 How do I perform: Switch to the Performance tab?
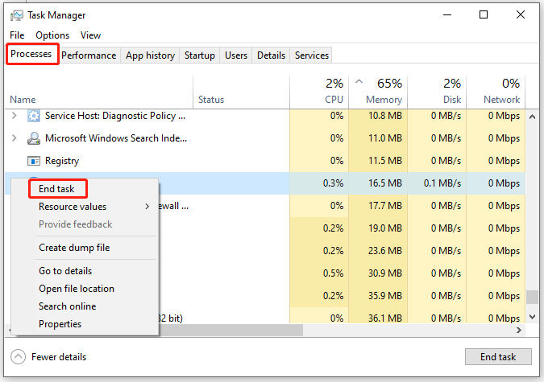(x=89, y=55)
